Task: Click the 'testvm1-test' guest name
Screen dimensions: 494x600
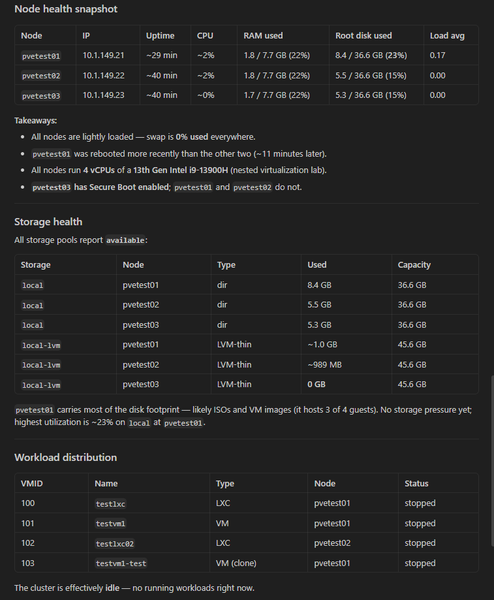Action: coord(121,563)
